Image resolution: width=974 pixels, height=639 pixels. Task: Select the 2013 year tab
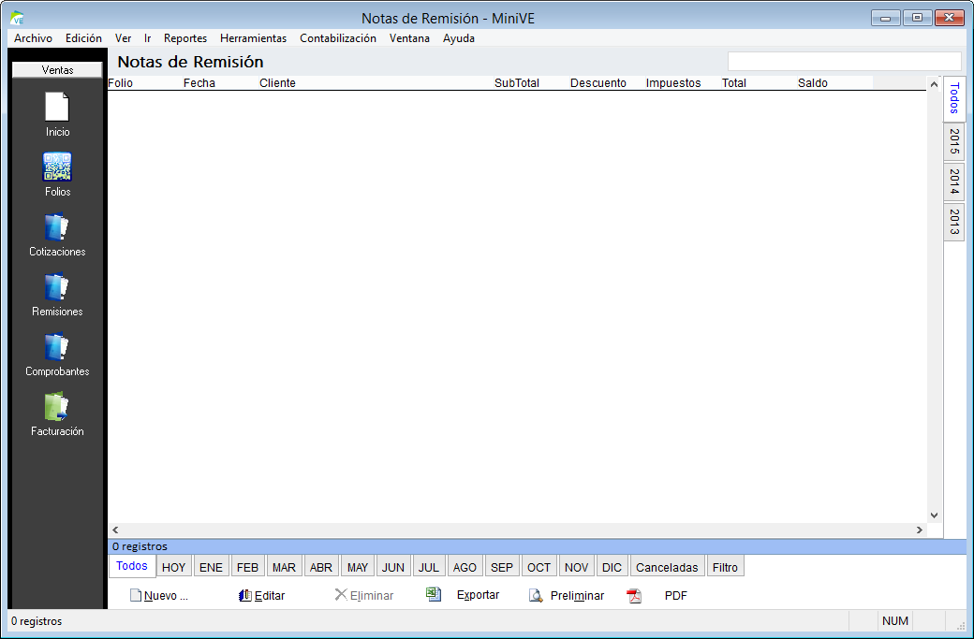click(954, 222)
